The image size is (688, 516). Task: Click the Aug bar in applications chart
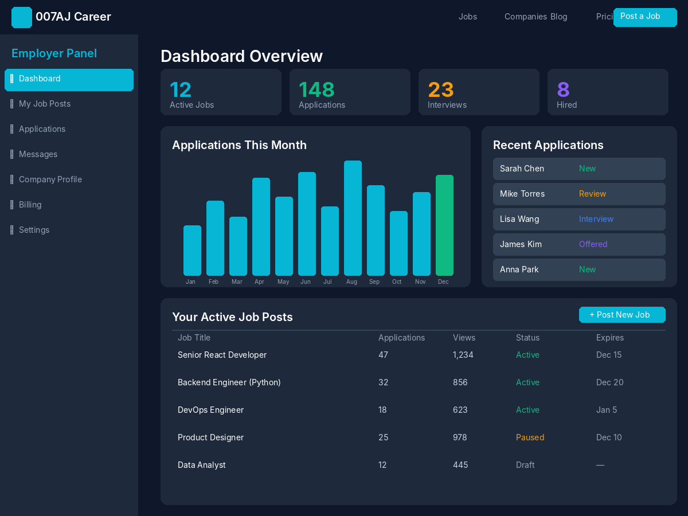click(x=353, y=218)
